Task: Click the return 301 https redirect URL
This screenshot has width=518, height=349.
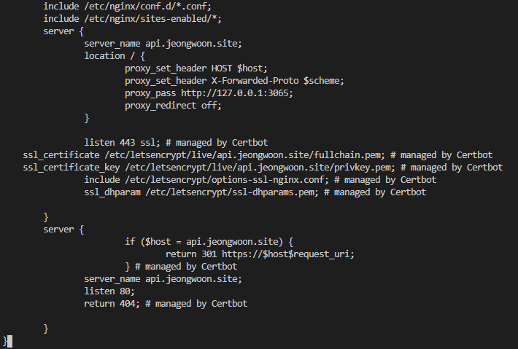Action: (287, 254)
